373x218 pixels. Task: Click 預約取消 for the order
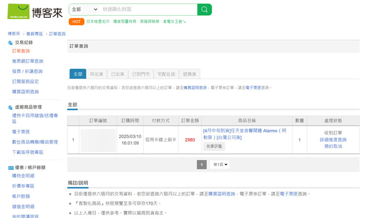click(x=333, y=146)
